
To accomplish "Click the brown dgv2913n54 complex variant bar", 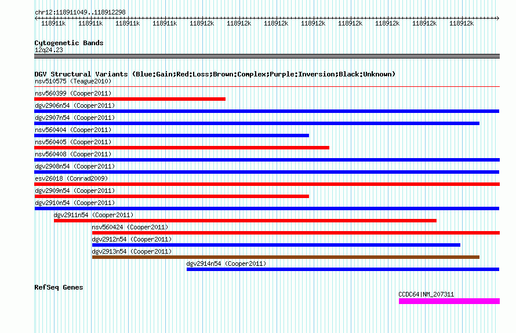I will point(286,257).
